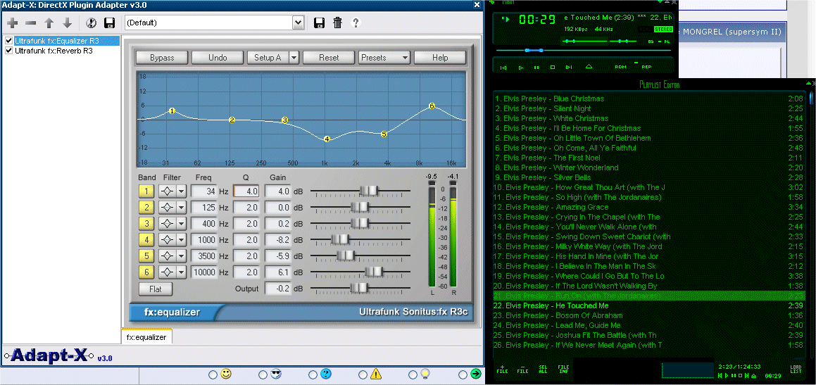Pause playback in Winamp main window

pyautogui.click(x=536, y=67)
